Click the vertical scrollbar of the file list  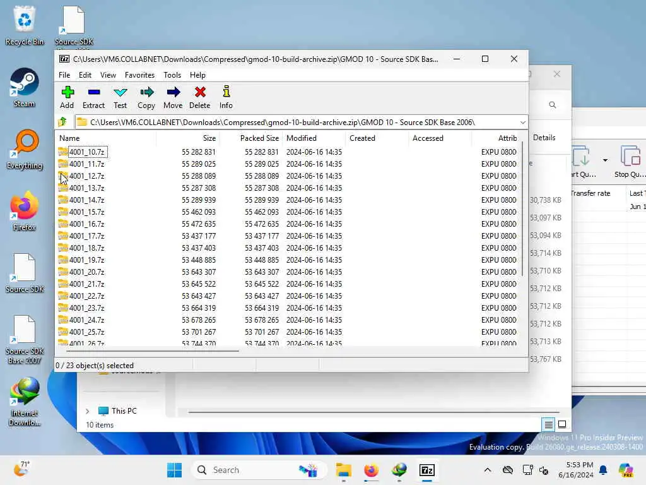point(522,210)
